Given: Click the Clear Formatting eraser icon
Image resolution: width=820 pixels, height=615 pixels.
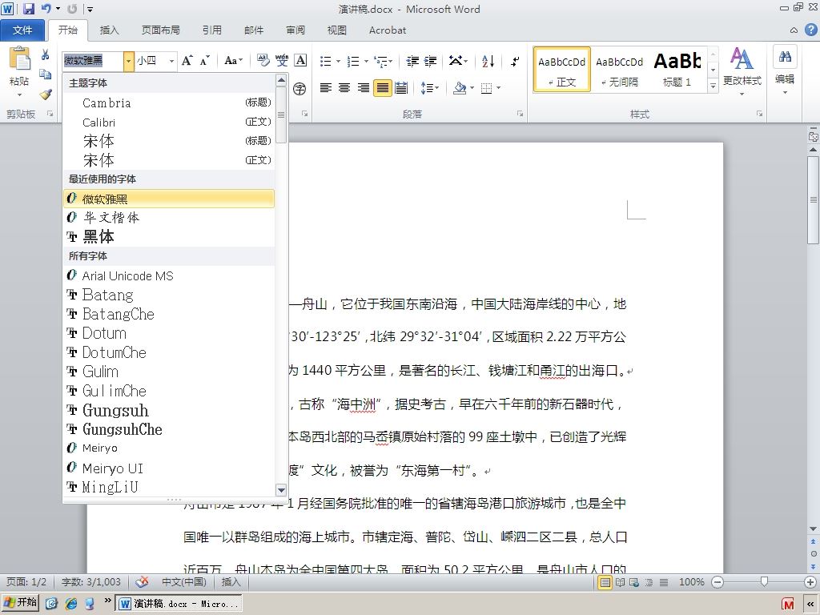Looking at the screenshot, I should click(x=263, y=61).
